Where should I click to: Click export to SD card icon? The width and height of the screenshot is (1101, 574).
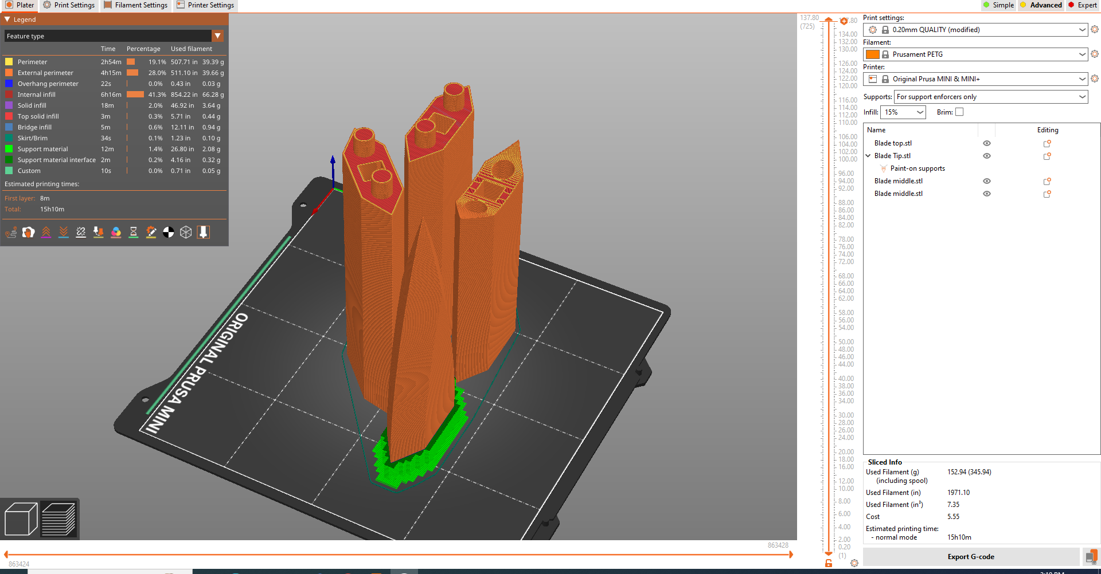click(x=1091, y=556)
